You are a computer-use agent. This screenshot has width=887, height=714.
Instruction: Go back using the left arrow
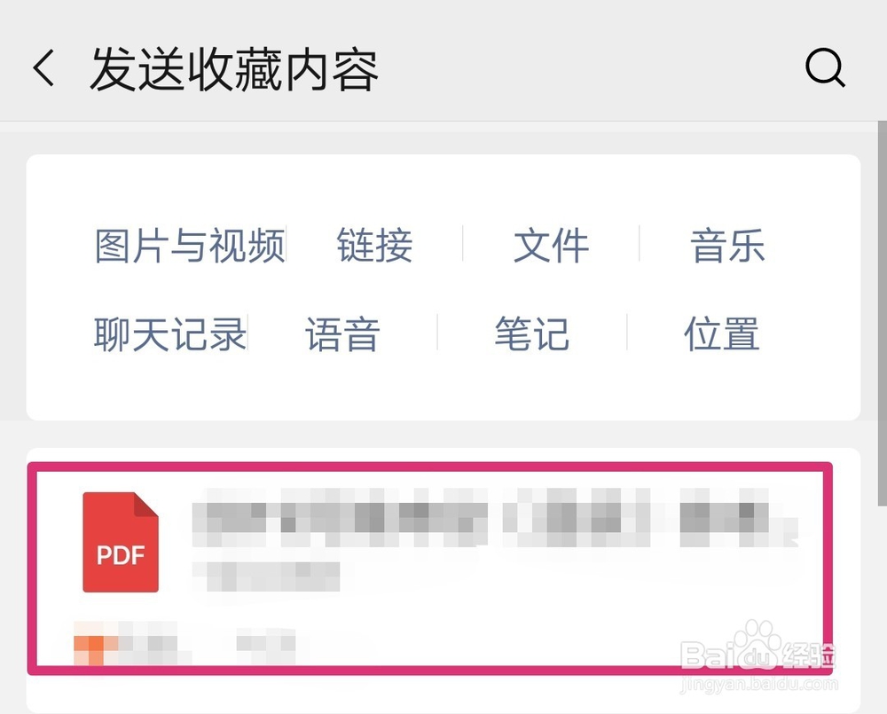click(x=43, y=67)
